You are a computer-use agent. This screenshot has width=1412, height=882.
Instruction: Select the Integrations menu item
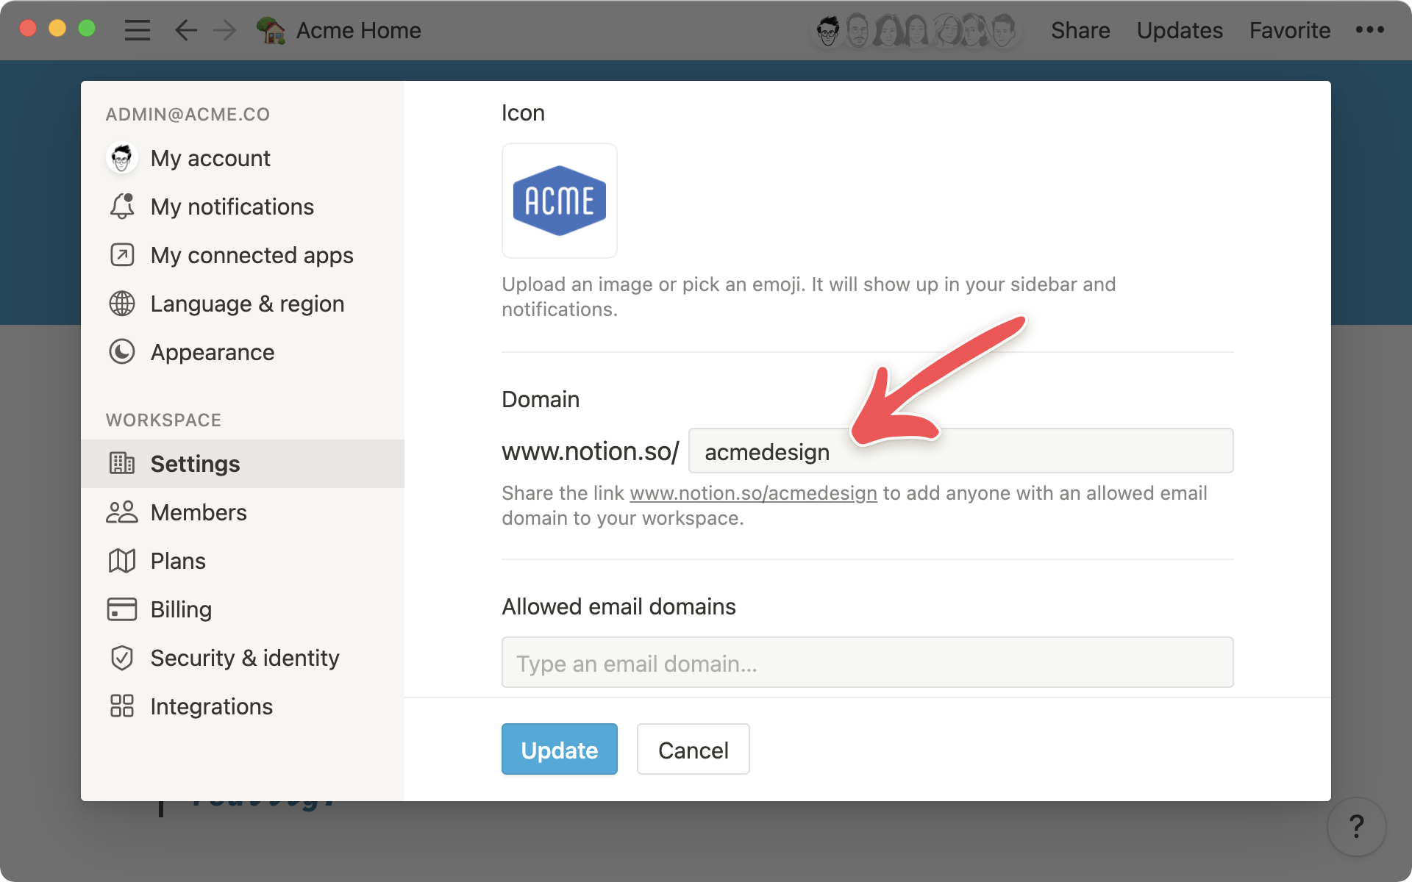[x=210, y=705]
